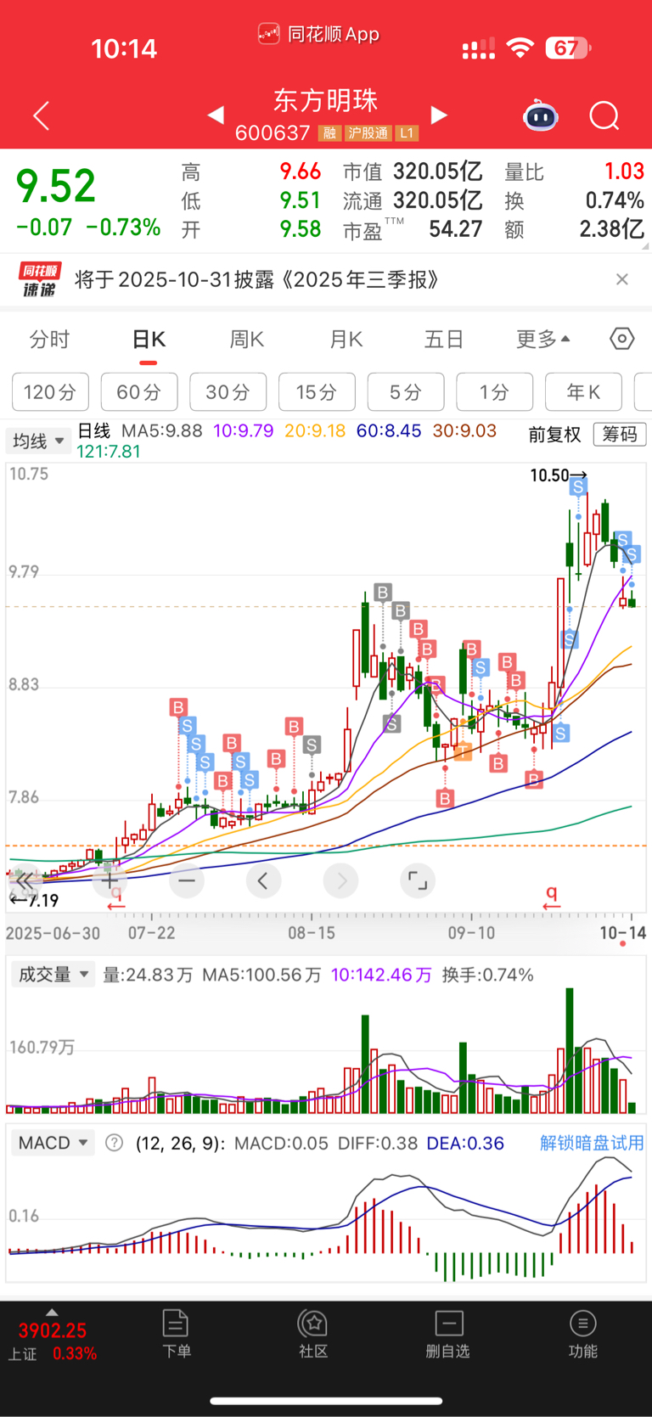Change 前复权 price adjustment setting
The image size is (652, 1417).
tap(555, 434)
